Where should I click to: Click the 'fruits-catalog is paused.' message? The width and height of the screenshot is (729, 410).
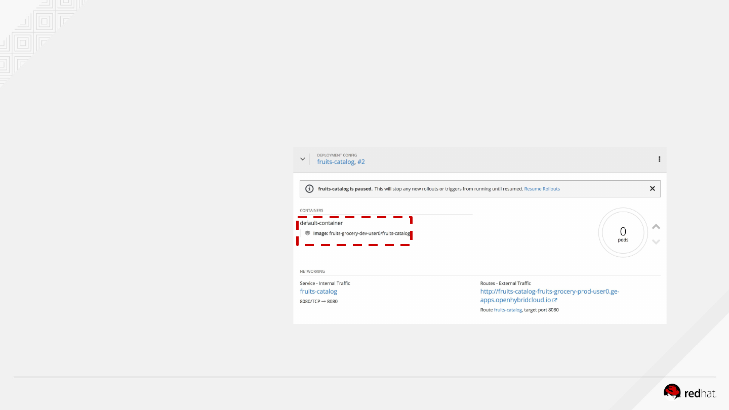pyautogui.click(x=345, y=189)
